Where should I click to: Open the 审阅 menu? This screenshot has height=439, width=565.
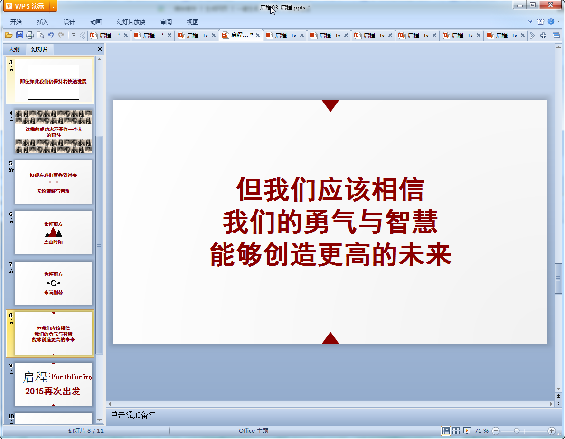(x=166, y=22)
